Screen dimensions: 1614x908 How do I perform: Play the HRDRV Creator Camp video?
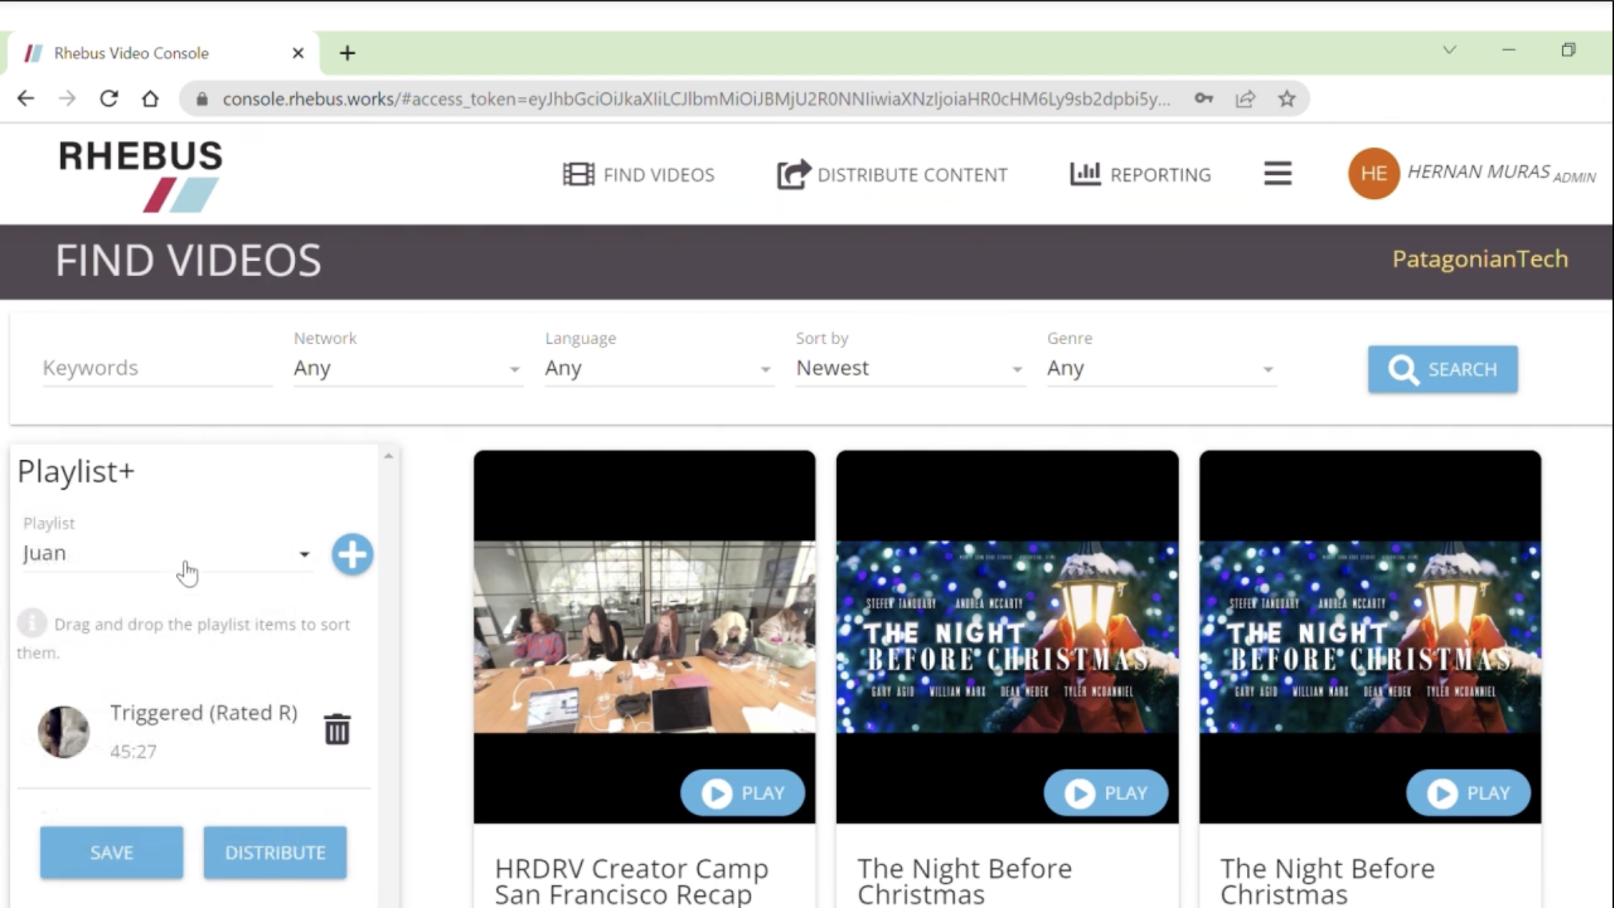[742, 793]
